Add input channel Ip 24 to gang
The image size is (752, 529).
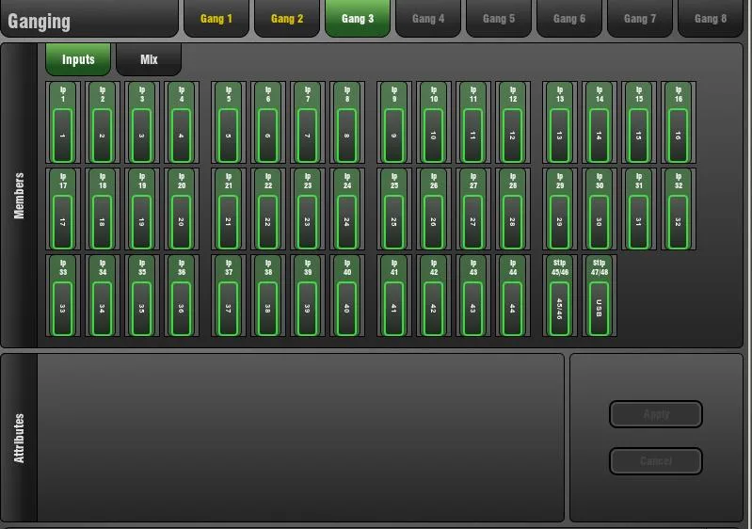346,209
